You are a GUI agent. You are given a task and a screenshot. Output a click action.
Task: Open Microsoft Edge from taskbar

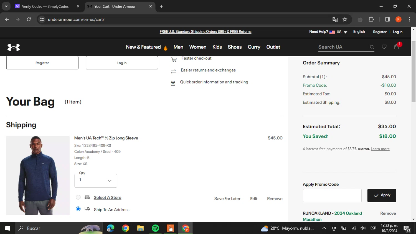[x=111, y=228]
